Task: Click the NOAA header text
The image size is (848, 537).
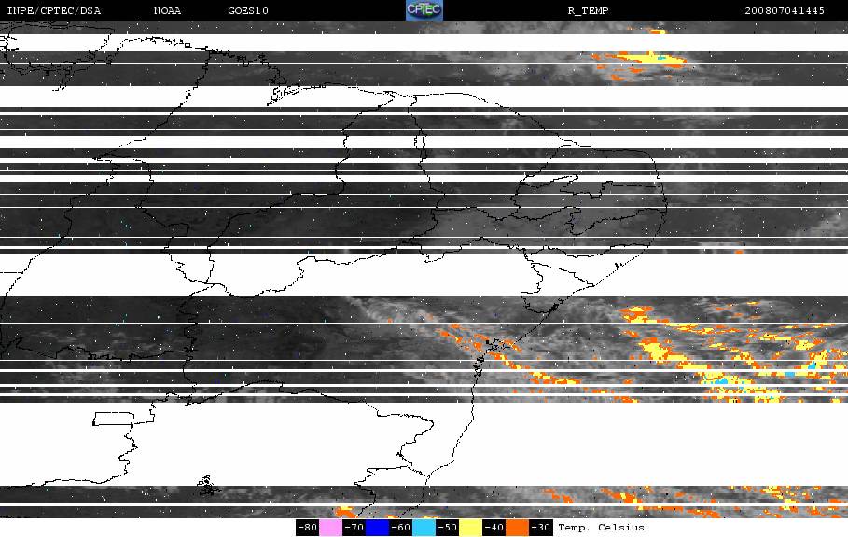Action: click(167, 11)
